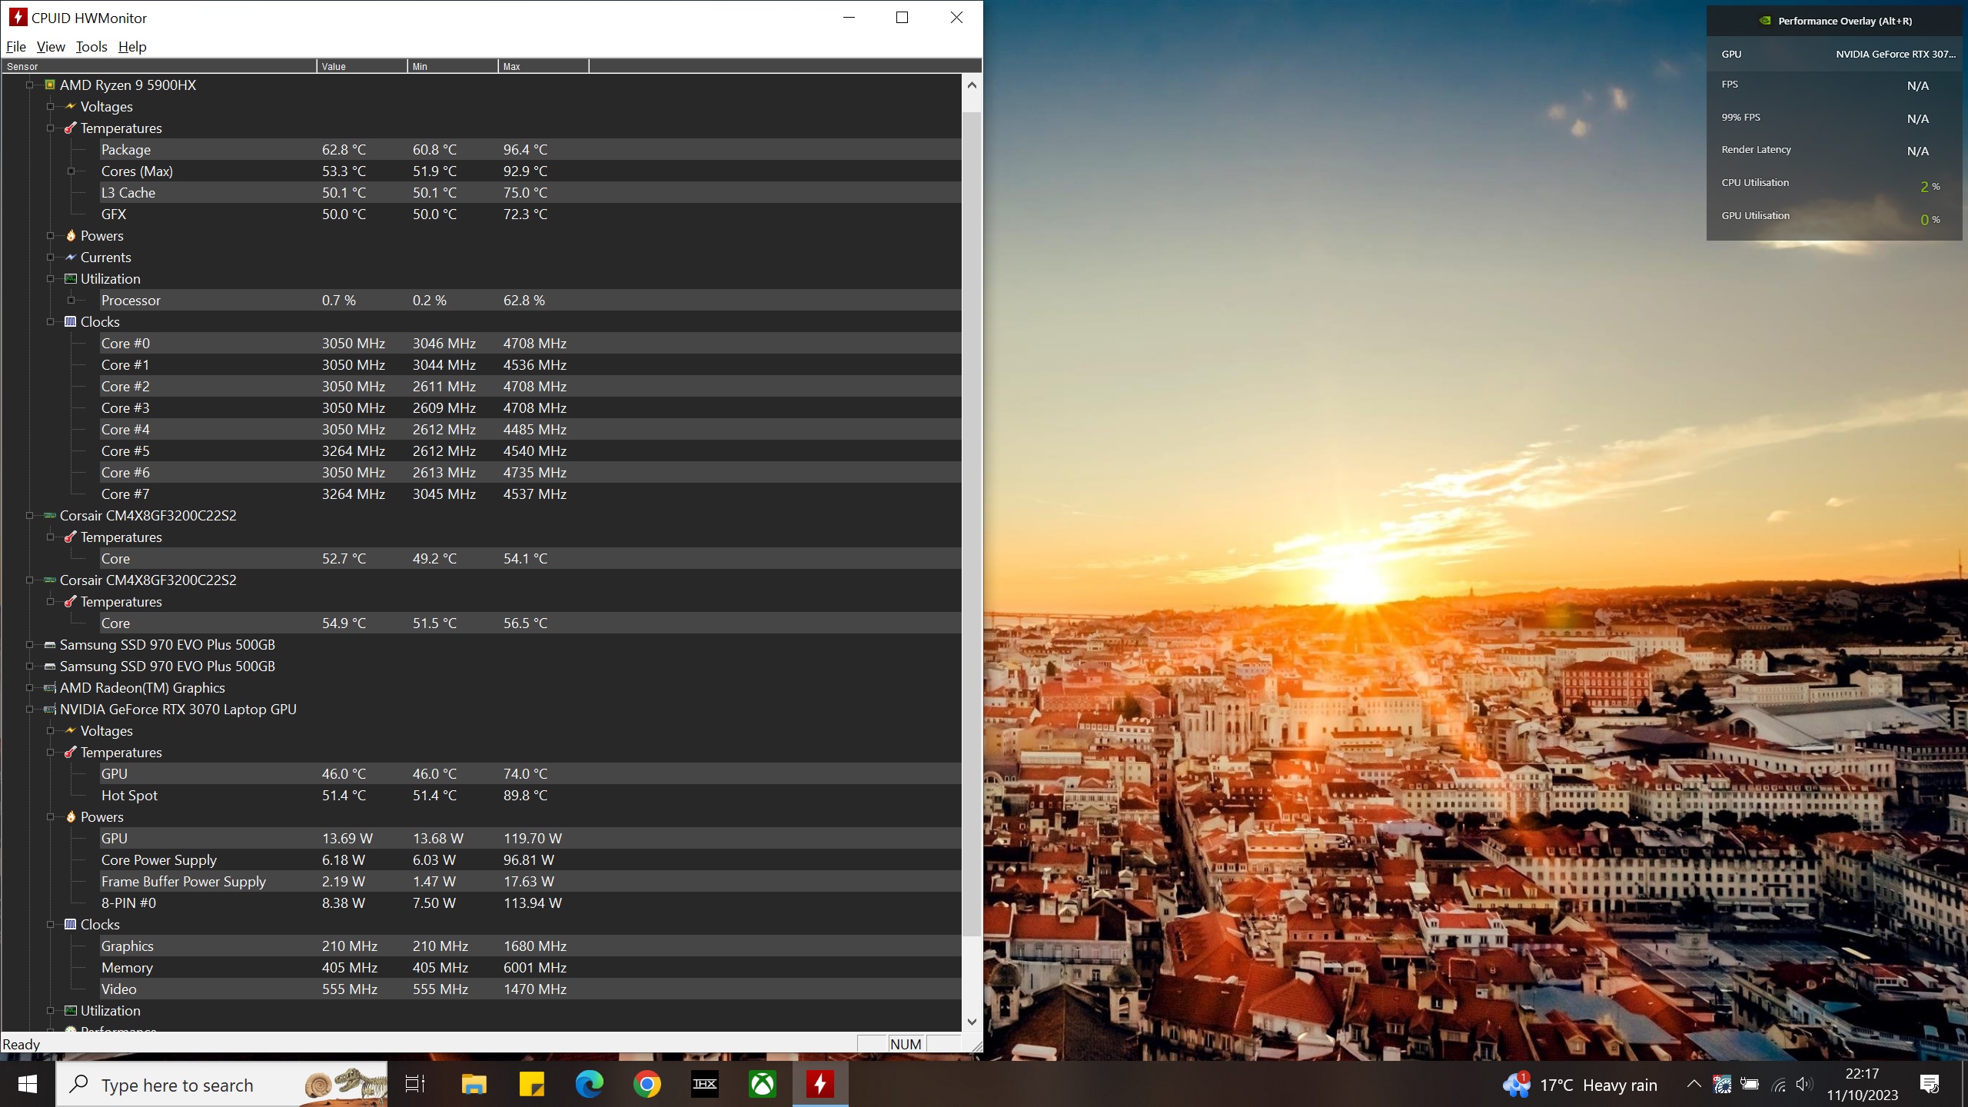The width and height of the screenshot is (1968, 1107).
Task: Select the GPU Memory clock row
Action: coord(530,968)
